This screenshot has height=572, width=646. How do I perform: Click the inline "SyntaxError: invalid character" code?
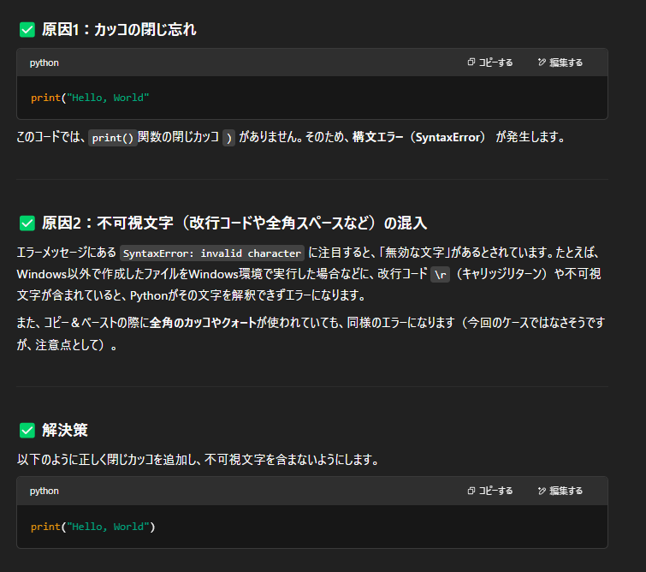click(x=212, y=253)
